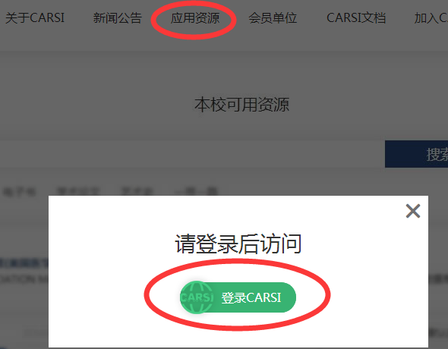The width and height of the screenshot is (448, 349).
Task: Click the blurred resource entry left of the dialog
Action: (x=24, y=271)
